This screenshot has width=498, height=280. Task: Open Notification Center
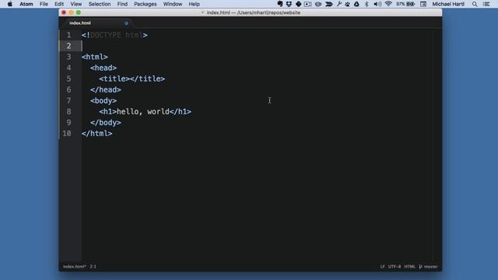[x=486, y=4]
